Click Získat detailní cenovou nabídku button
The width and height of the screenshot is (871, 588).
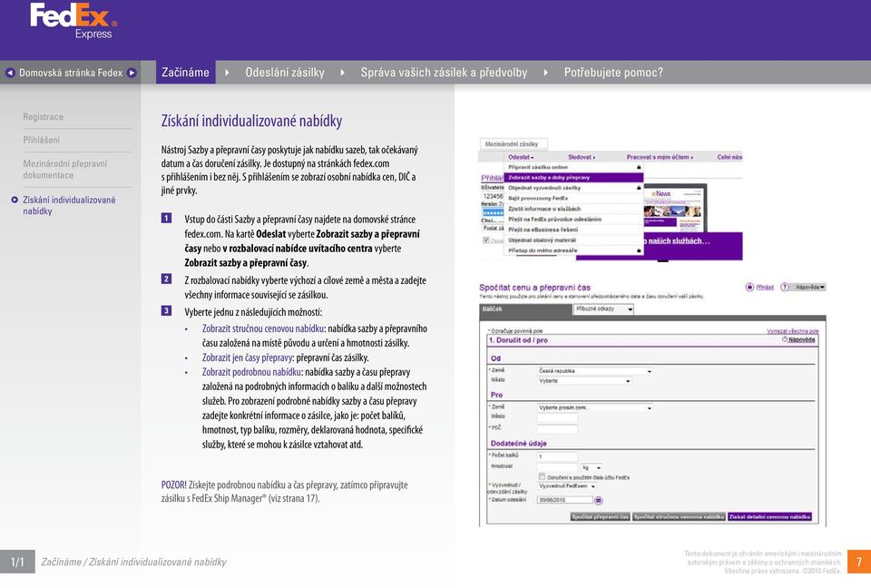click(x=770, y=517)
